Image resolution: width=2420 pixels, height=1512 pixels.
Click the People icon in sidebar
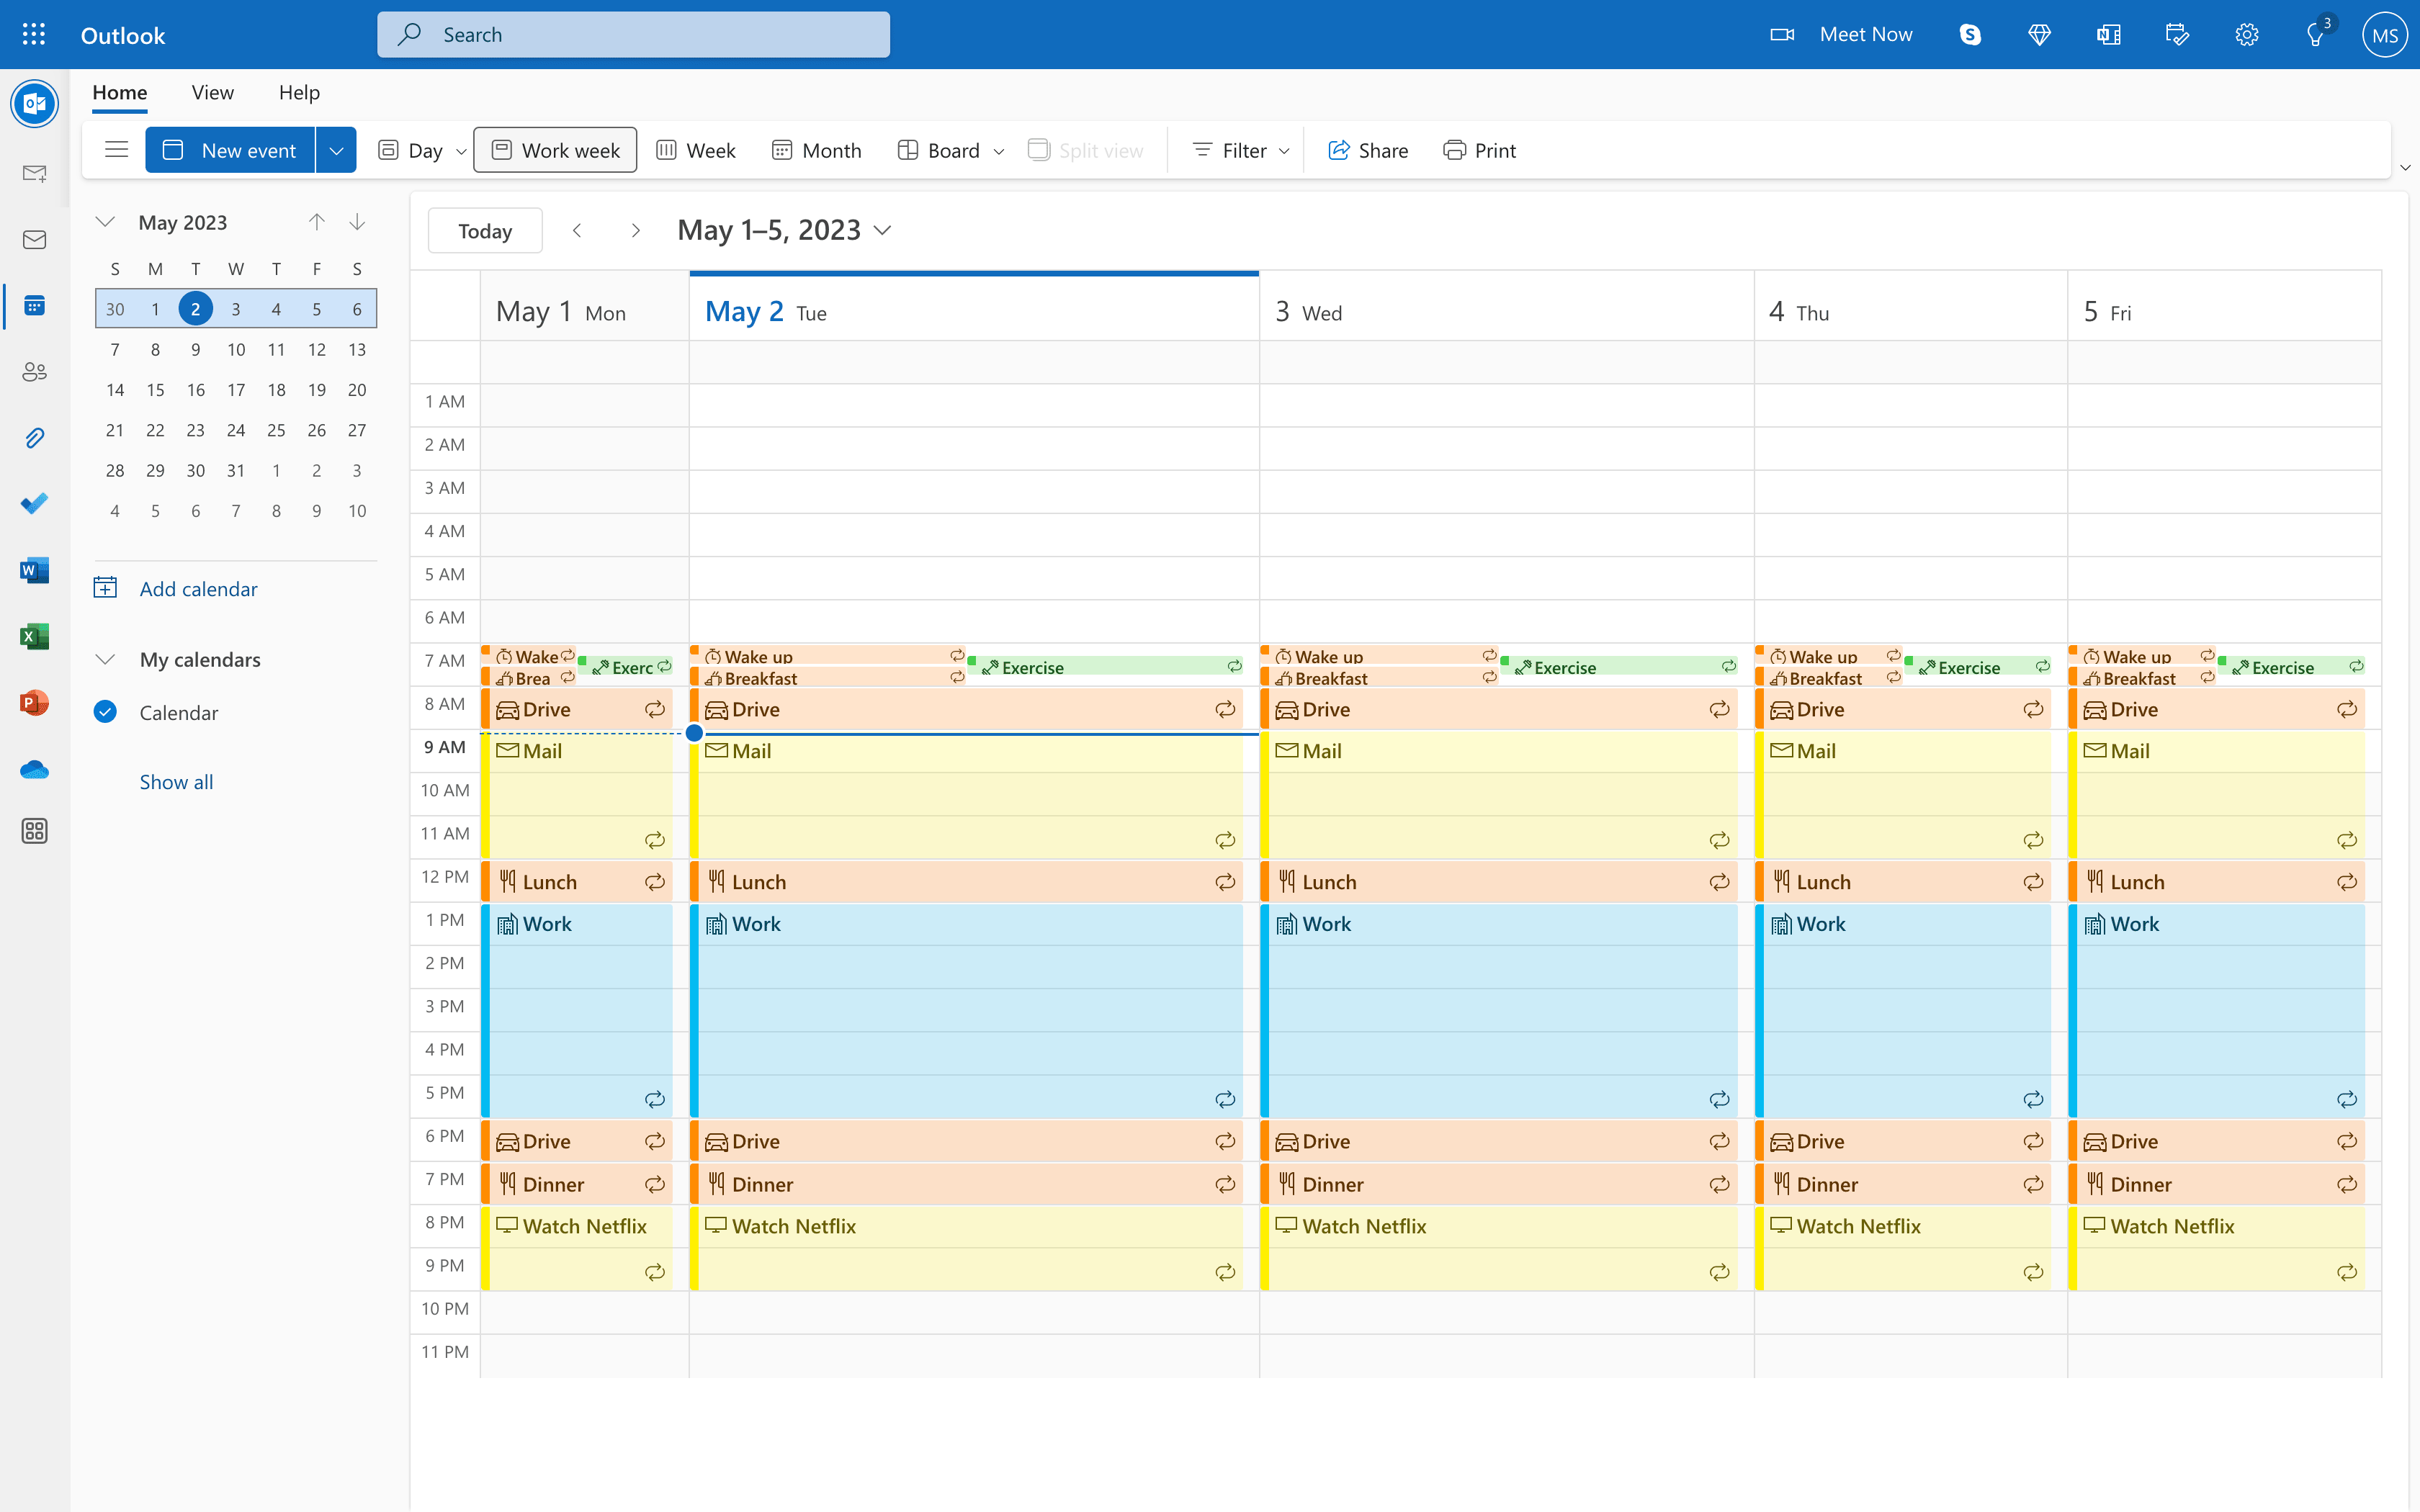(35, 373)
